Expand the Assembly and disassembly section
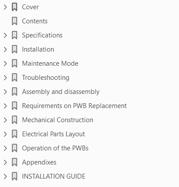Image resolution: width=179 pixels, height=187 pixels. (5, 92)
